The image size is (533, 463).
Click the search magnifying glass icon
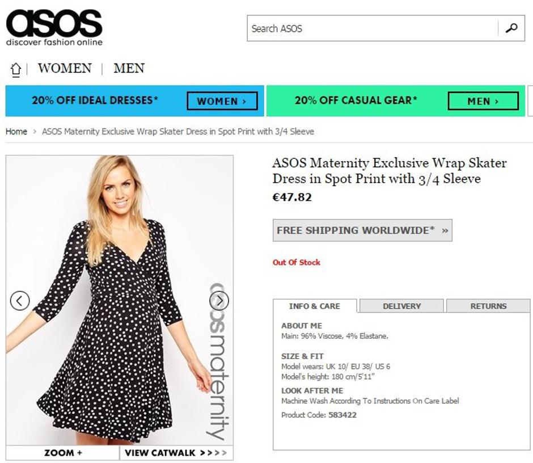click(512, 26)
